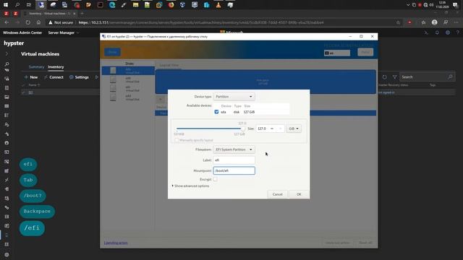Select the second virtual disk in list
The width and height of the screenshot is (463, 260).
(128, 79)
